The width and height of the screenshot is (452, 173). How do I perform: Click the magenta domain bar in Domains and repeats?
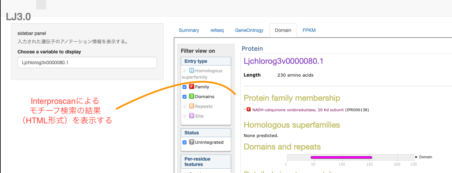click(341, 157)
